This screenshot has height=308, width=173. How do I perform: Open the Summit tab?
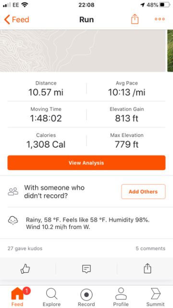pos(155,297)
